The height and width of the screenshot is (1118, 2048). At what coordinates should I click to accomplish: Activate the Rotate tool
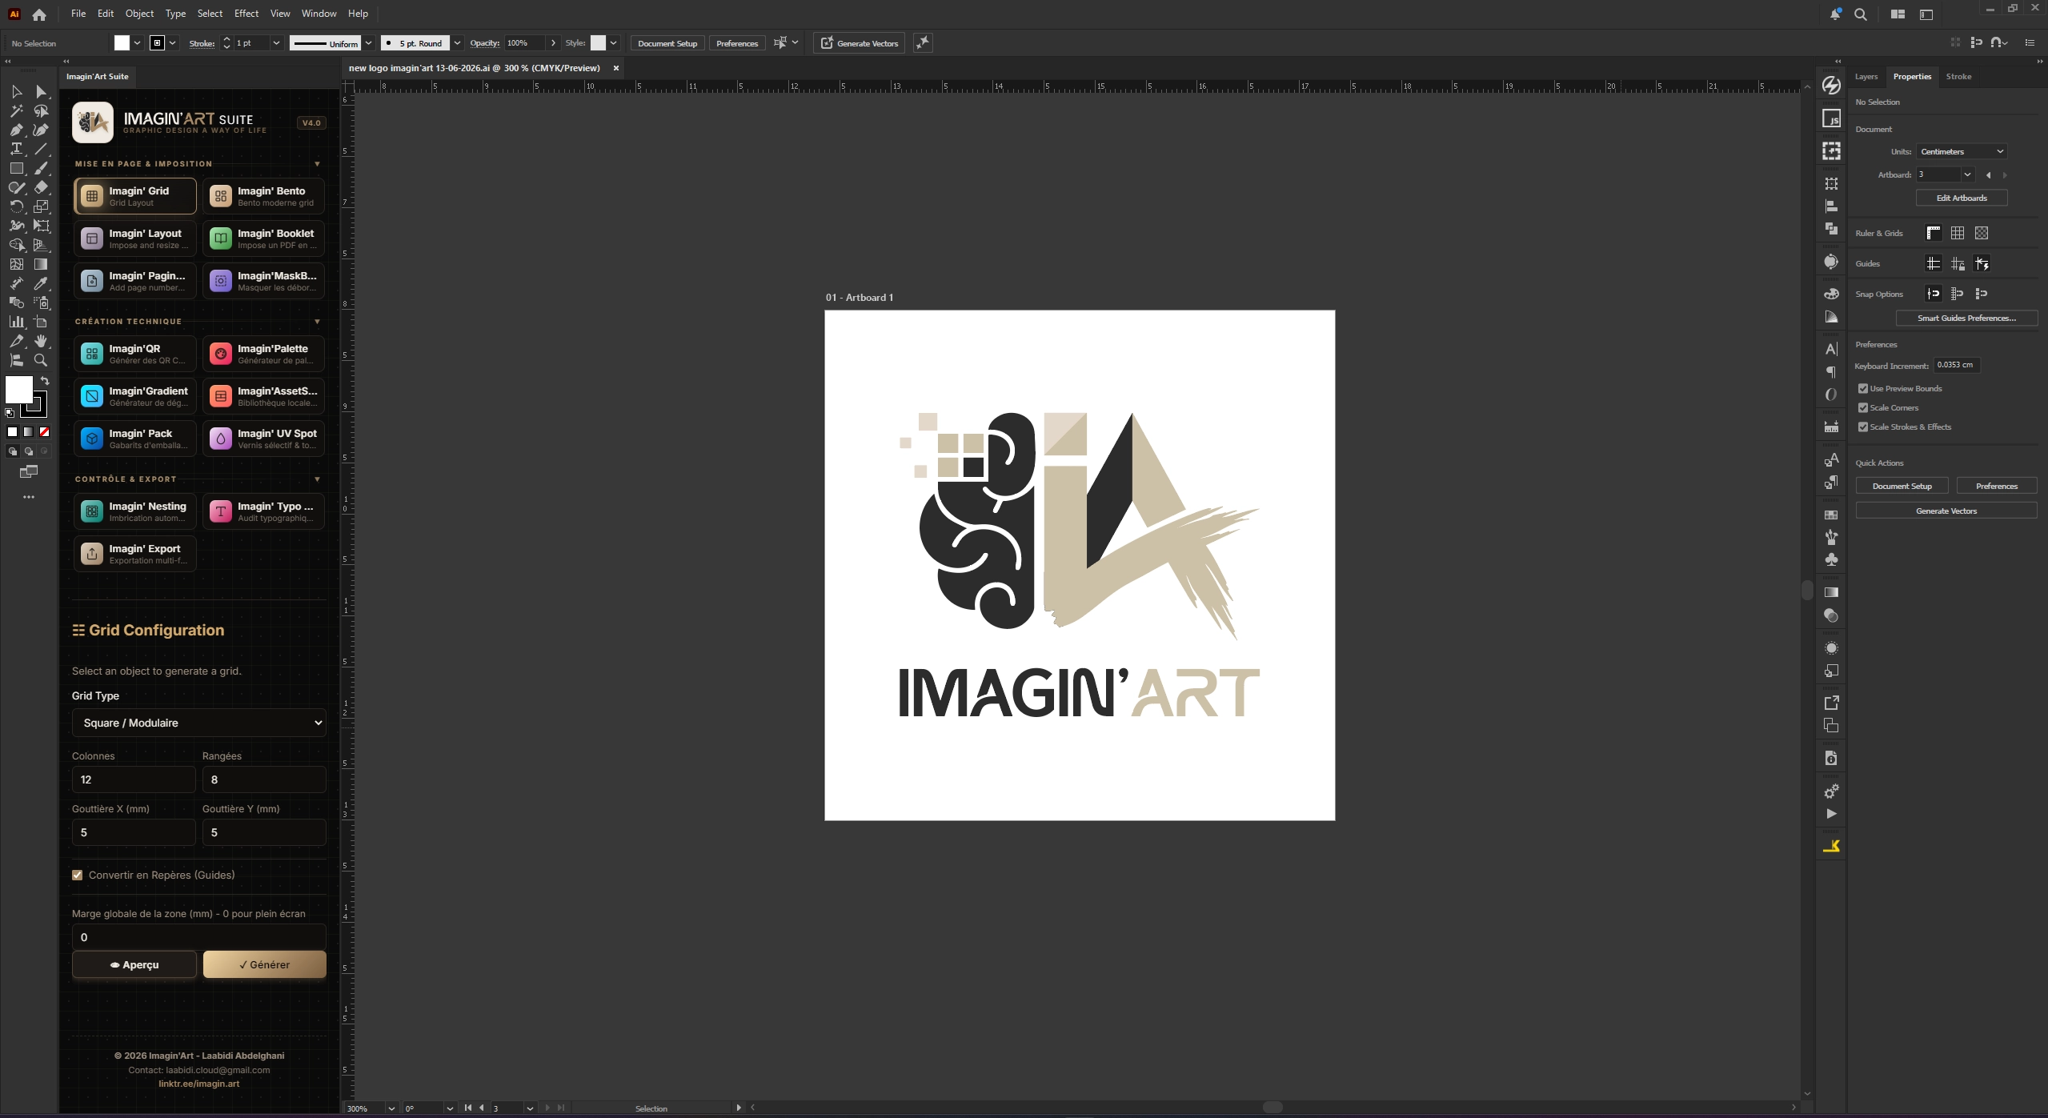coord(16,207)
